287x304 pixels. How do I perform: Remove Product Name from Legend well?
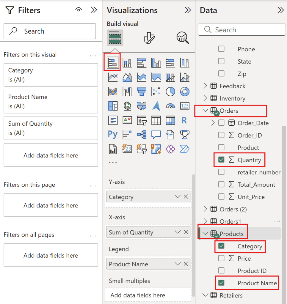pos(186,264)
